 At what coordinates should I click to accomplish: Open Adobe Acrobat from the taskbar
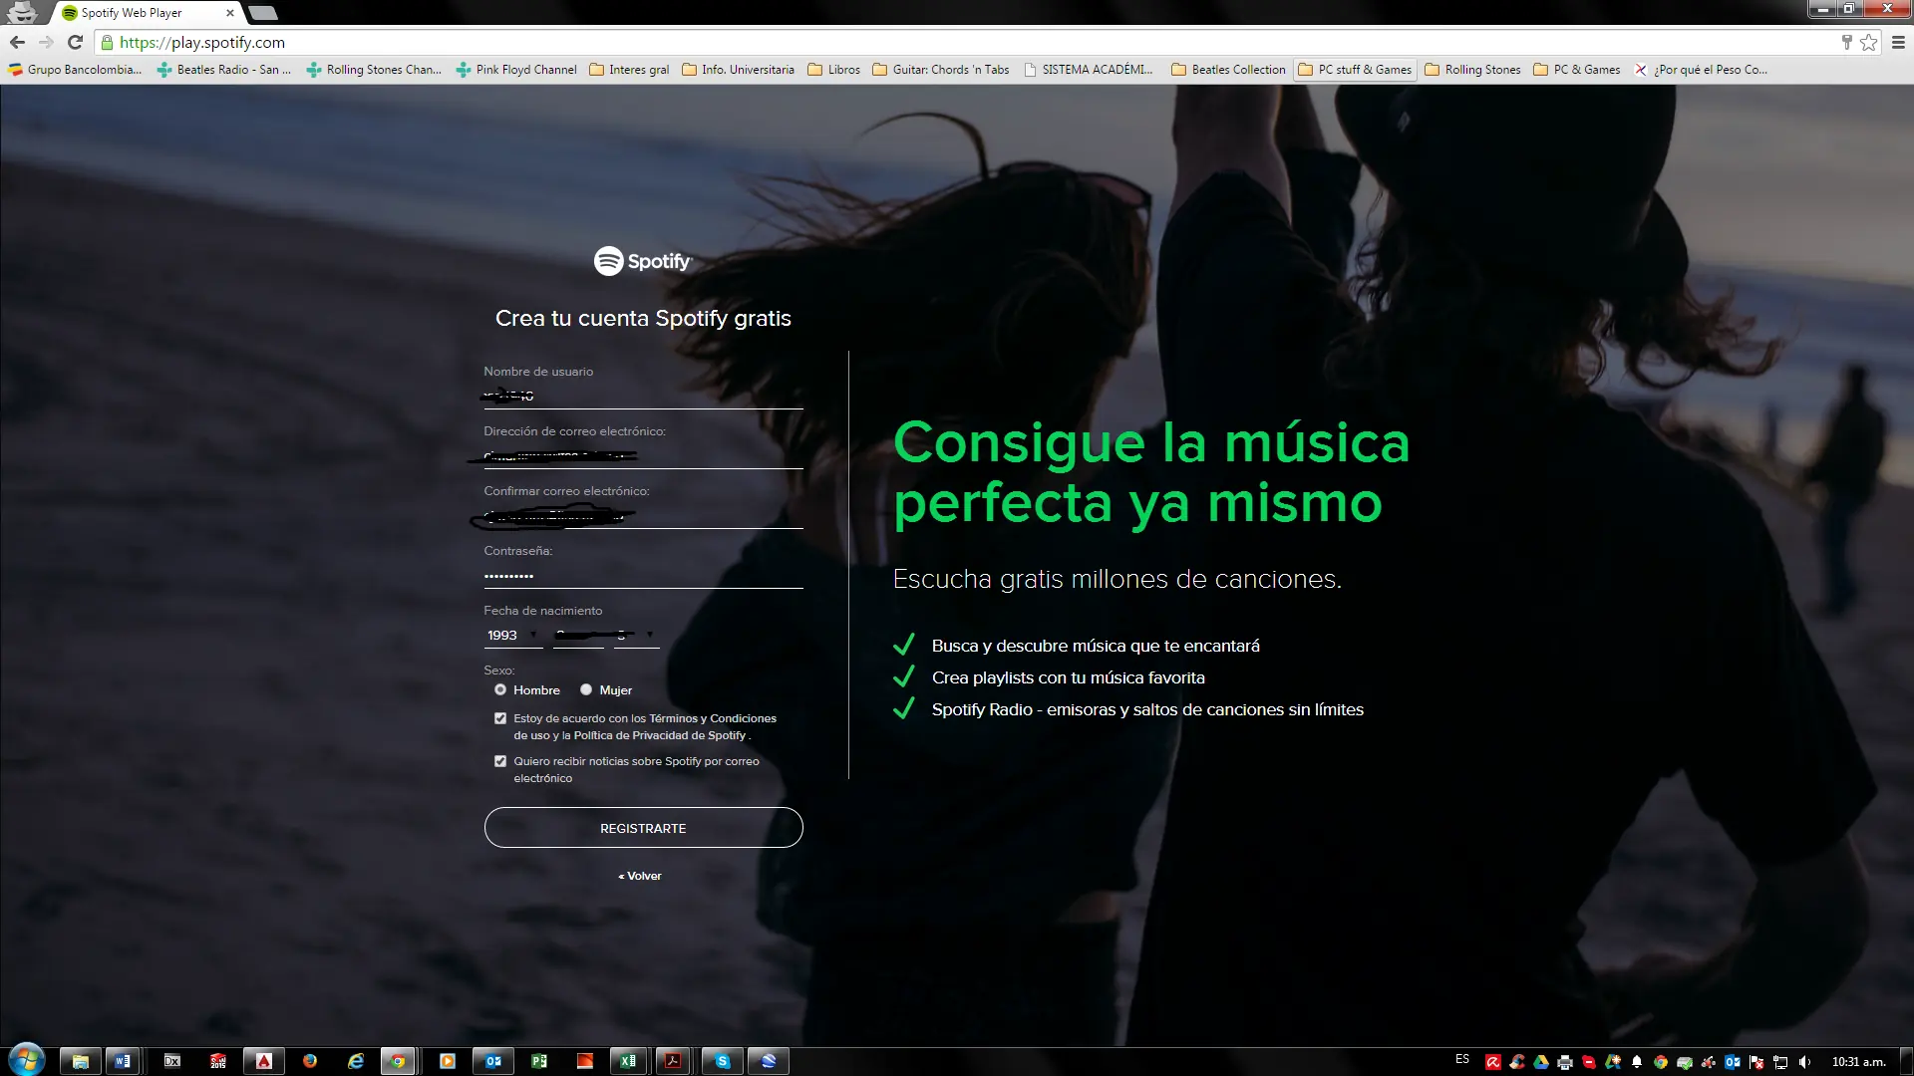point(673,1061)
